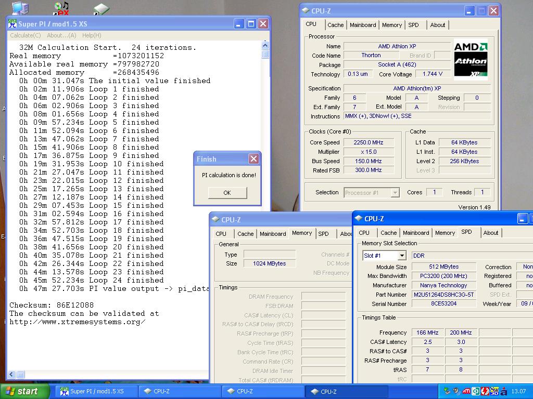Click the Super PI vertical scrollbar up arrow

pyautogui.click(x=265, y=45)
